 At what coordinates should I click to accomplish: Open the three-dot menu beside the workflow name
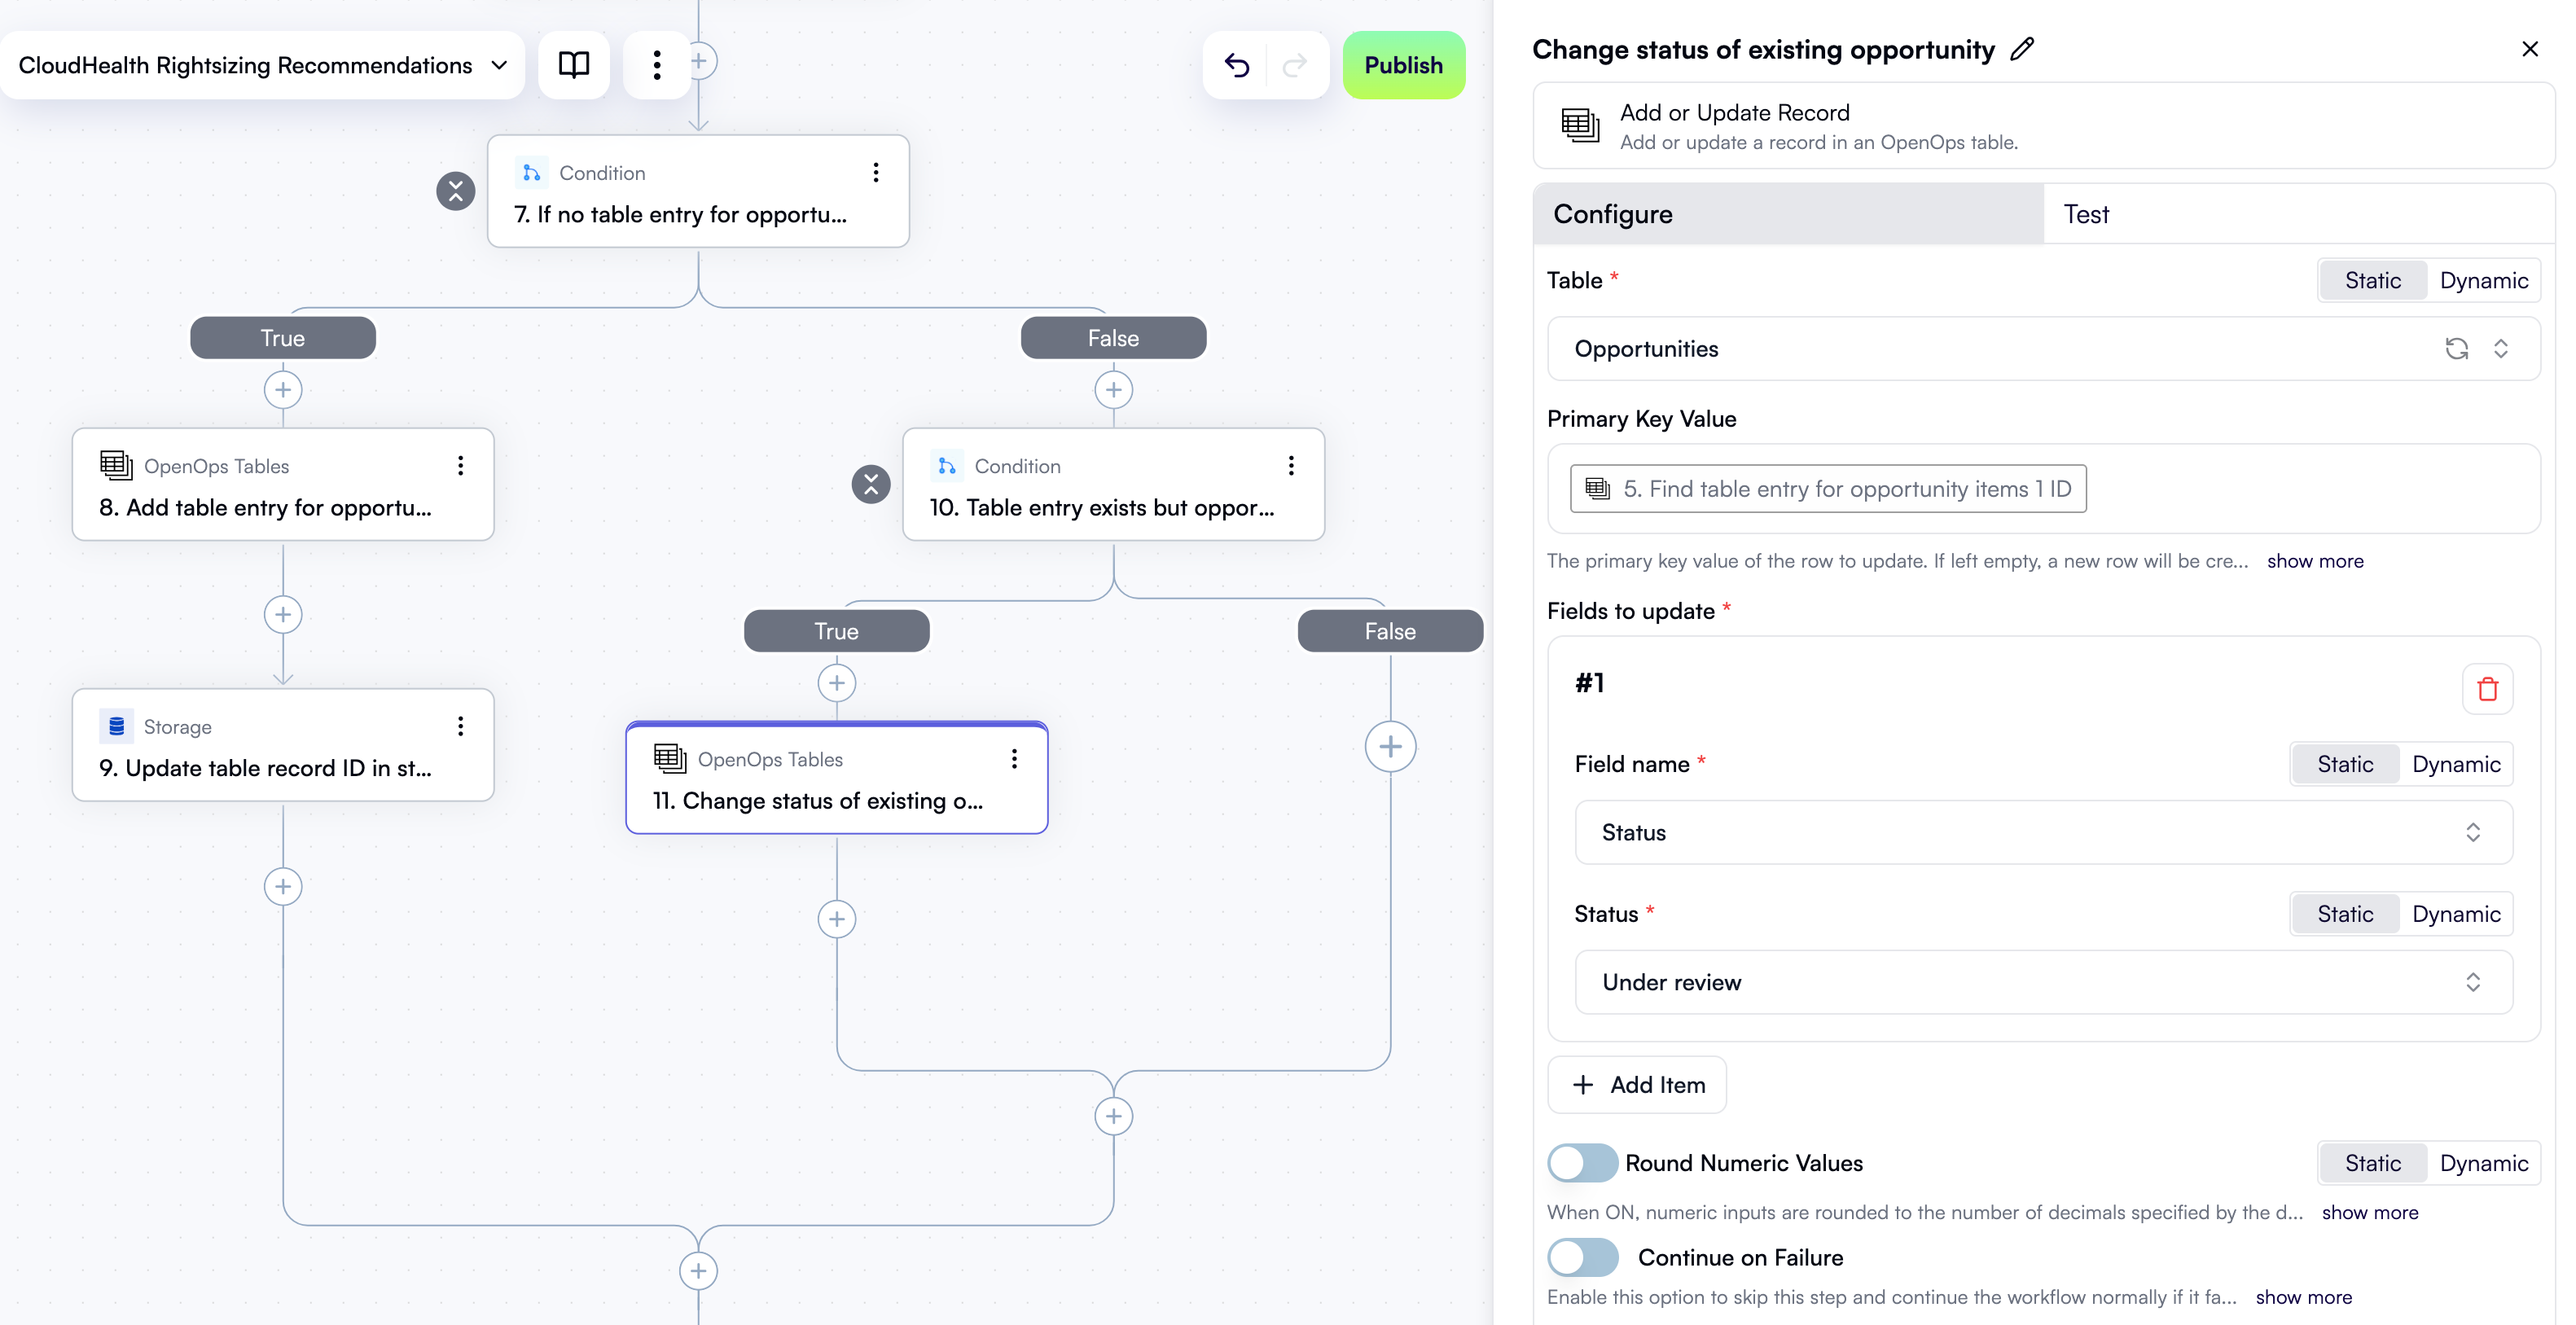click(656, 64)
